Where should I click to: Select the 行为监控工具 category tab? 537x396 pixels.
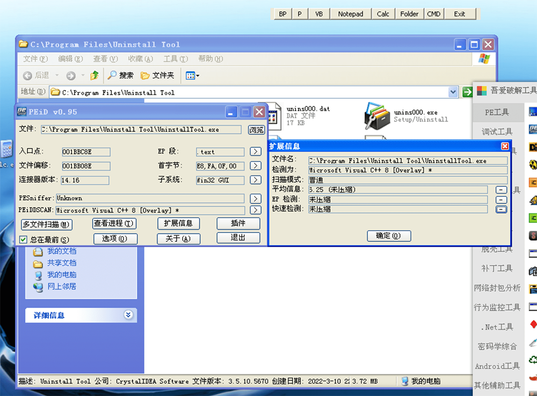tap(498, 307)
